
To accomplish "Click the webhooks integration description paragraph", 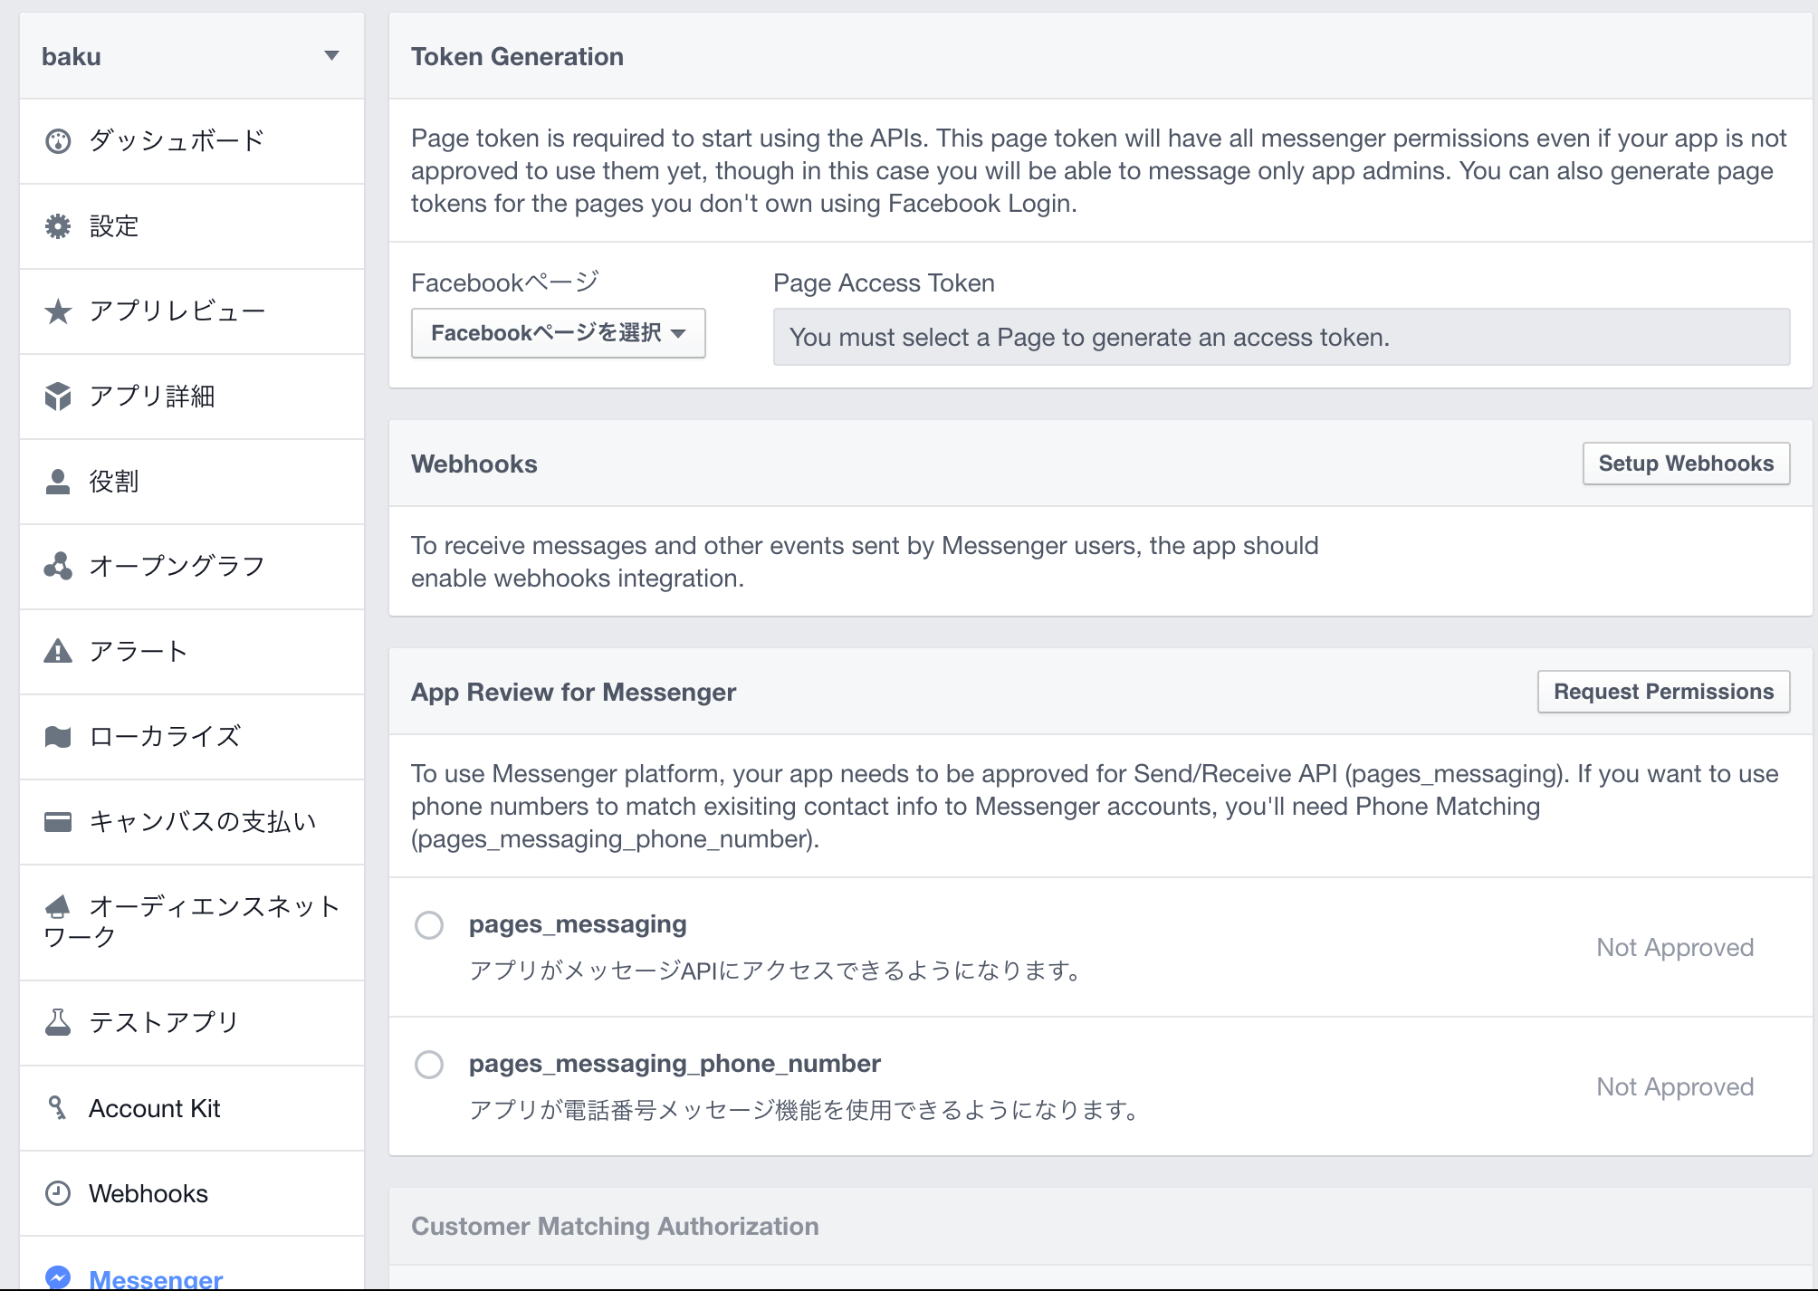I will pos(865,562).
